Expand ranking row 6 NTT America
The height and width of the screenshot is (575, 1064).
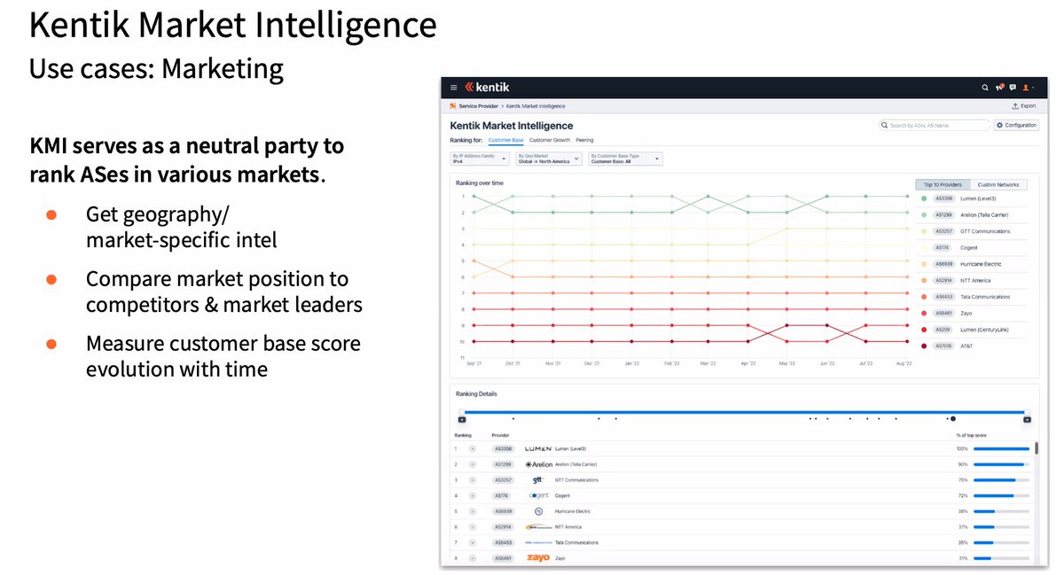473,526
